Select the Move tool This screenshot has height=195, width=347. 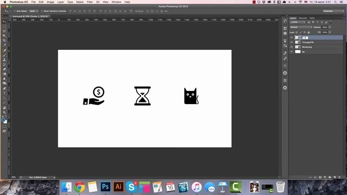pyautogui.click(x=4, y=22)
